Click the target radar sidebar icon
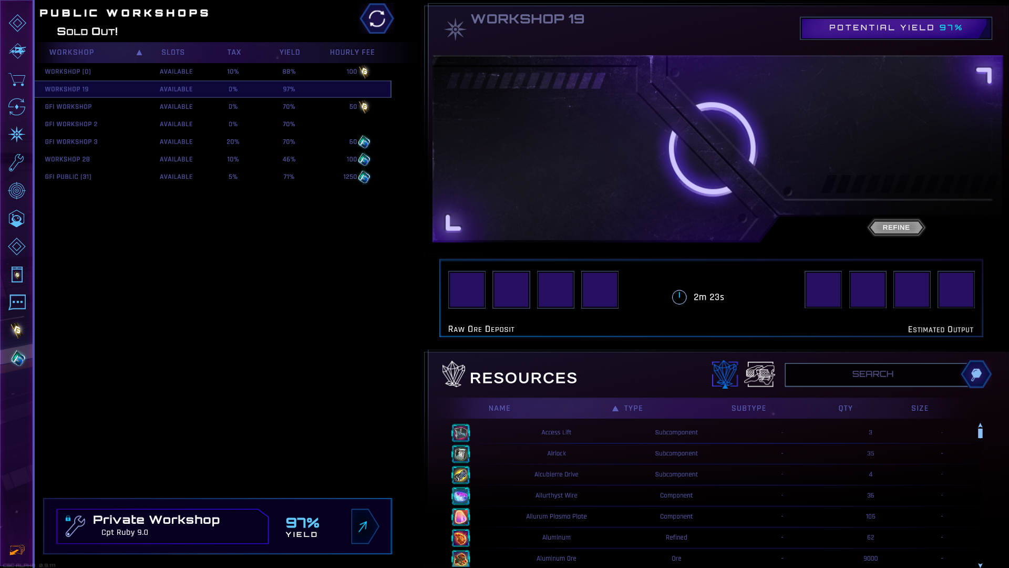This screenshot has width=1009, height=568. tap(17, 190)
